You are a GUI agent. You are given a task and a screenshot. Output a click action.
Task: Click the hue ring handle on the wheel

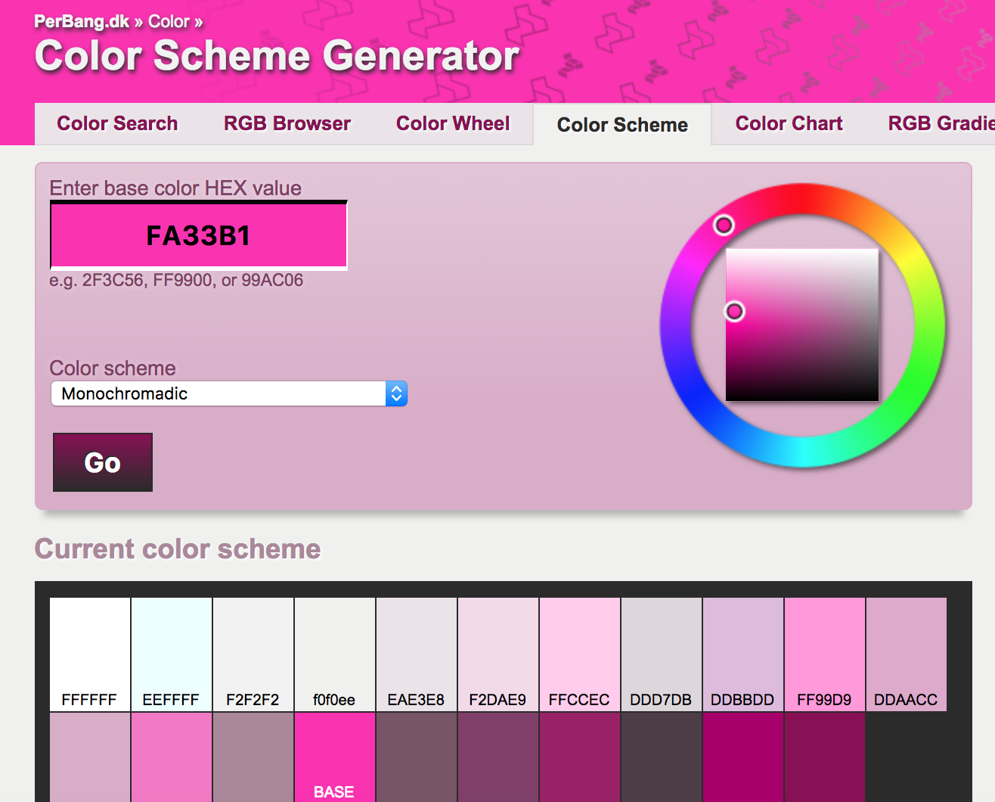tap(724, 225)
